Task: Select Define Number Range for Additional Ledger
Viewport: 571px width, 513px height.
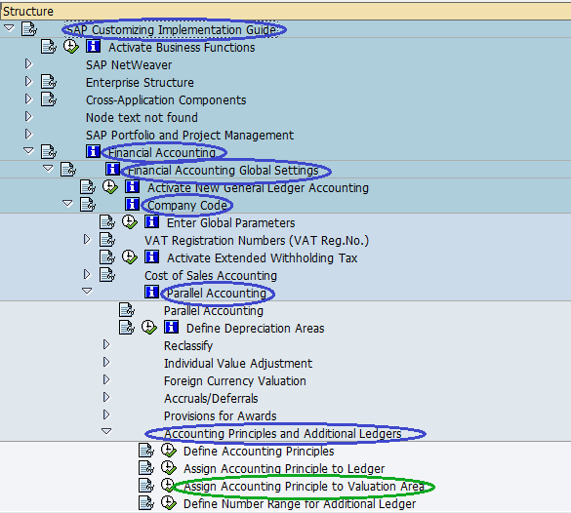Action: tap(300, 504)
